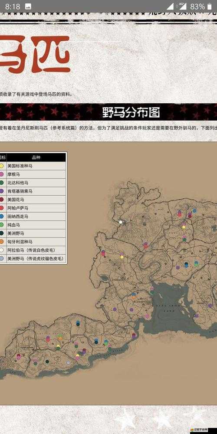Screen dimensions: 217x434
Task: Tap the large red 马匹 title text
Action: pyautogui.click(x=35, y=54)
